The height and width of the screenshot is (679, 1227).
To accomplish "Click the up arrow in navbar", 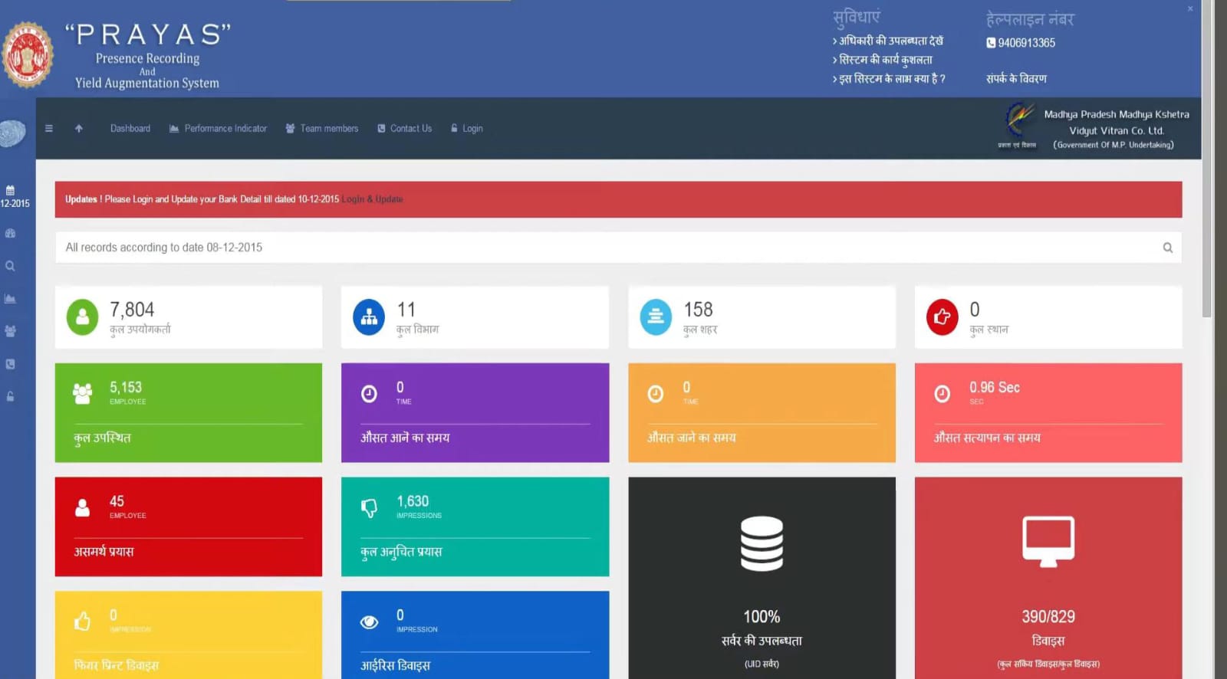I will (79, 129).
